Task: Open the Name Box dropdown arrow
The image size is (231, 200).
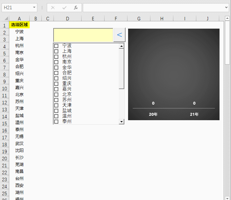Action: click(x=34, y=7)
